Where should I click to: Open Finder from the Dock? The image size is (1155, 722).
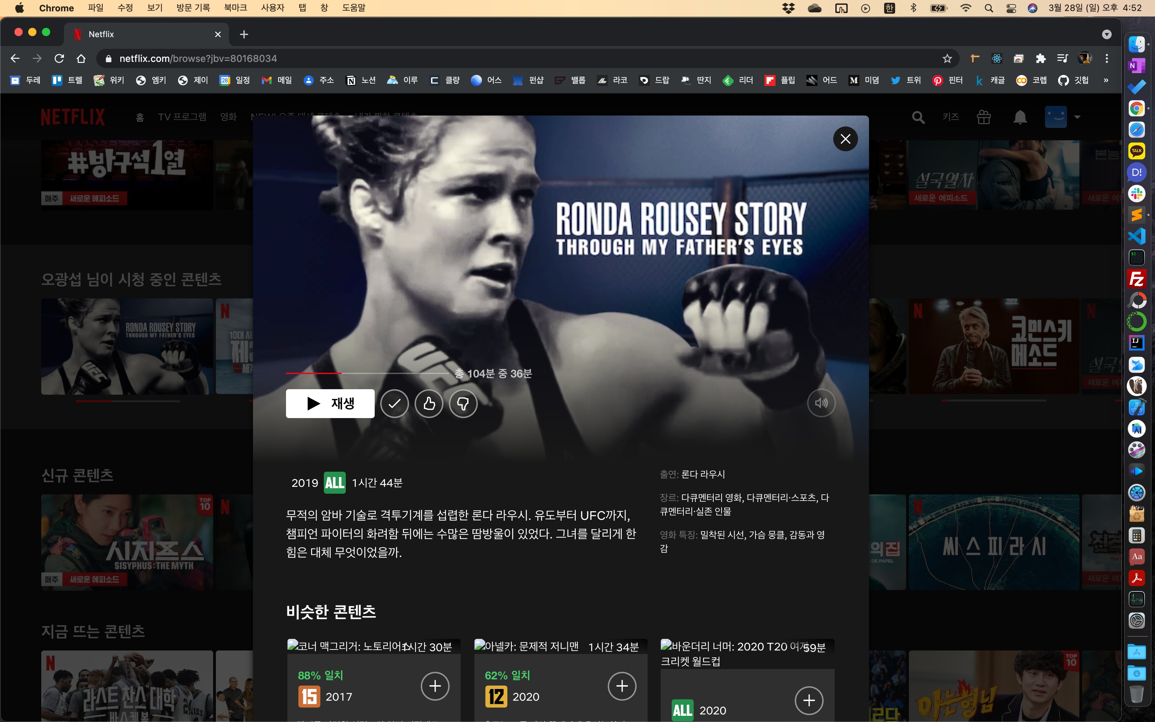click(1136, 44)
